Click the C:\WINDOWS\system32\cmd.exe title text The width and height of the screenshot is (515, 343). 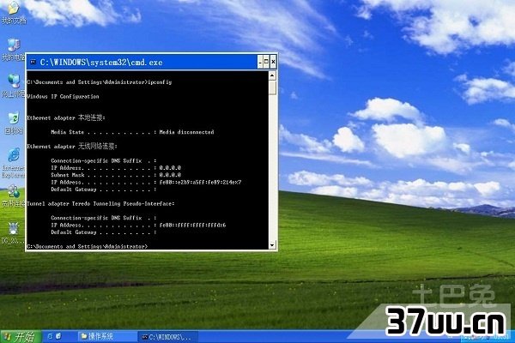[101, 62]
